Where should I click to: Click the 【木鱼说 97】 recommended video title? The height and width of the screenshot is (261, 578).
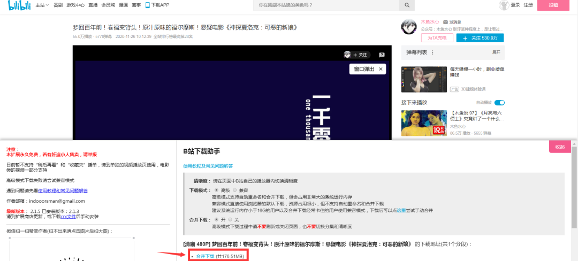coord(477,116)
